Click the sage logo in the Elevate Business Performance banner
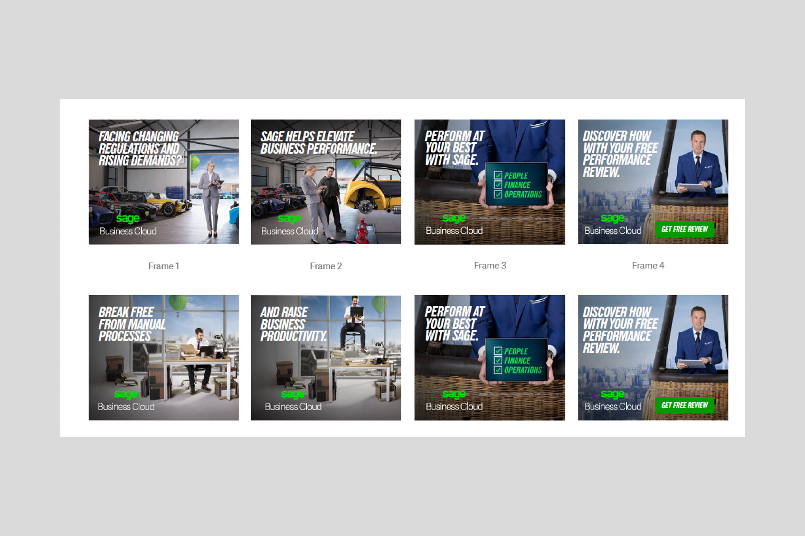The height and width of the screenshot is (536, 805). pos(289,219)
